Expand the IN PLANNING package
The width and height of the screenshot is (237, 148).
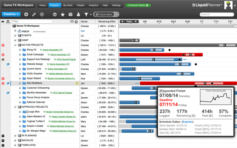click(15, 136)
